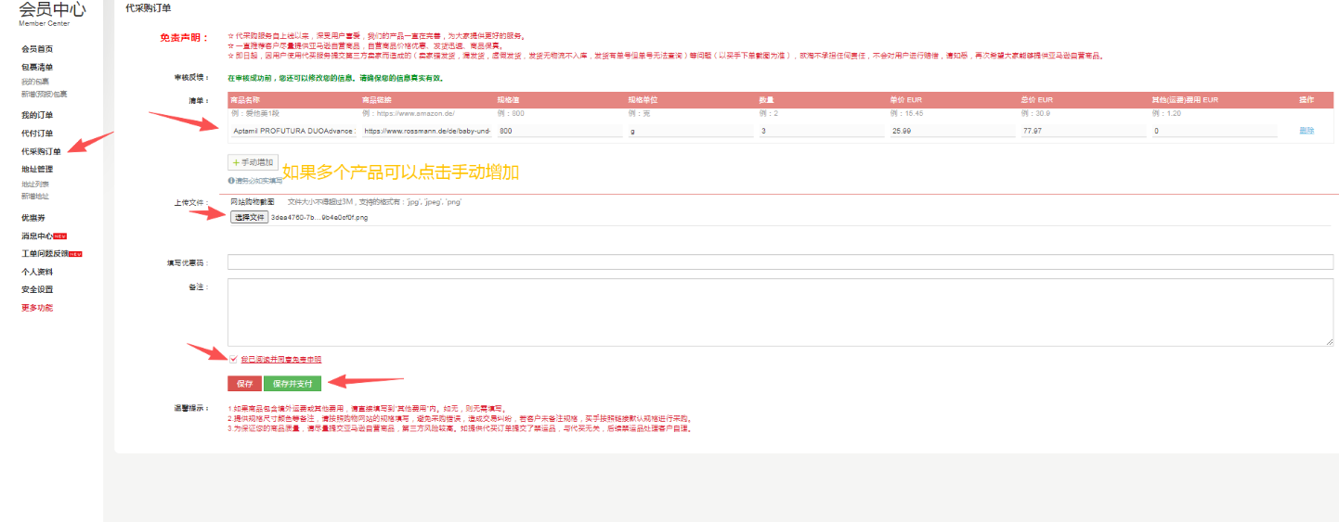Open 我的包裹 in the sidebar
The height and width of the screenshot is (522, 1339).
(34, 82)
